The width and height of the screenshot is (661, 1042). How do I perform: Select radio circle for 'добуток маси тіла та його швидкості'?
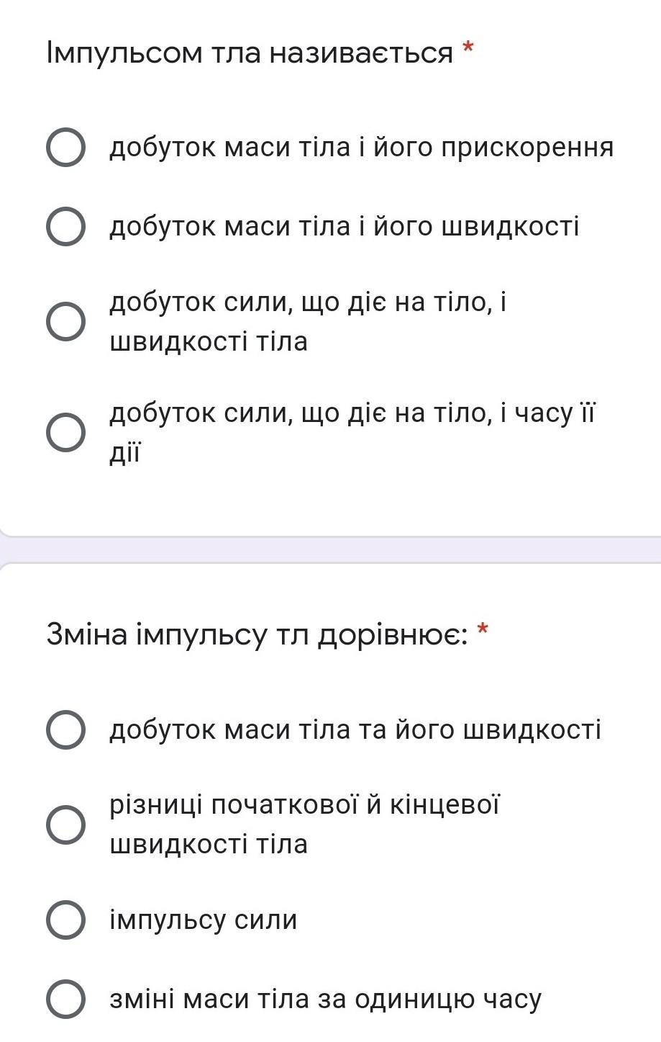coord(65,729)
